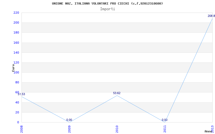The image size is (215, 134).
Task: Click the 51.53 data value label
Action: (21, 94)
